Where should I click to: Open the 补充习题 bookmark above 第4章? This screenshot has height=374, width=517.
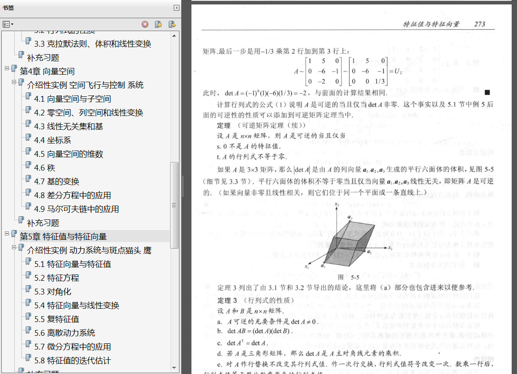[43, 58]
